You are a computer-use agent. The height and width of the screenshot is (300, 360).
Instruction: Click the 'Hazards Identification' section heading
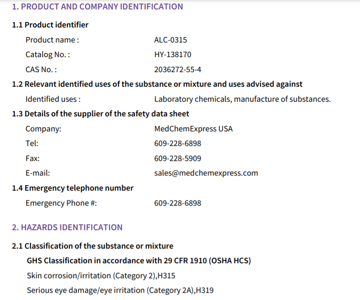(67, 227)
